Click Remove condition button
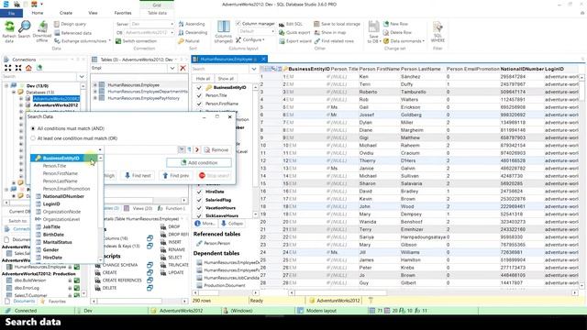 coord(216,149)
